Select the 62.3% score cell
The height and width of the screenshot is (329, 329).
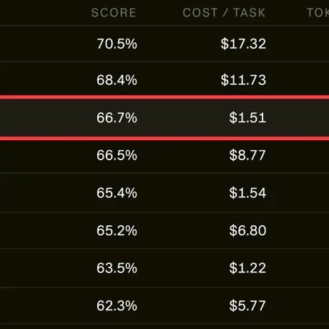117,305
